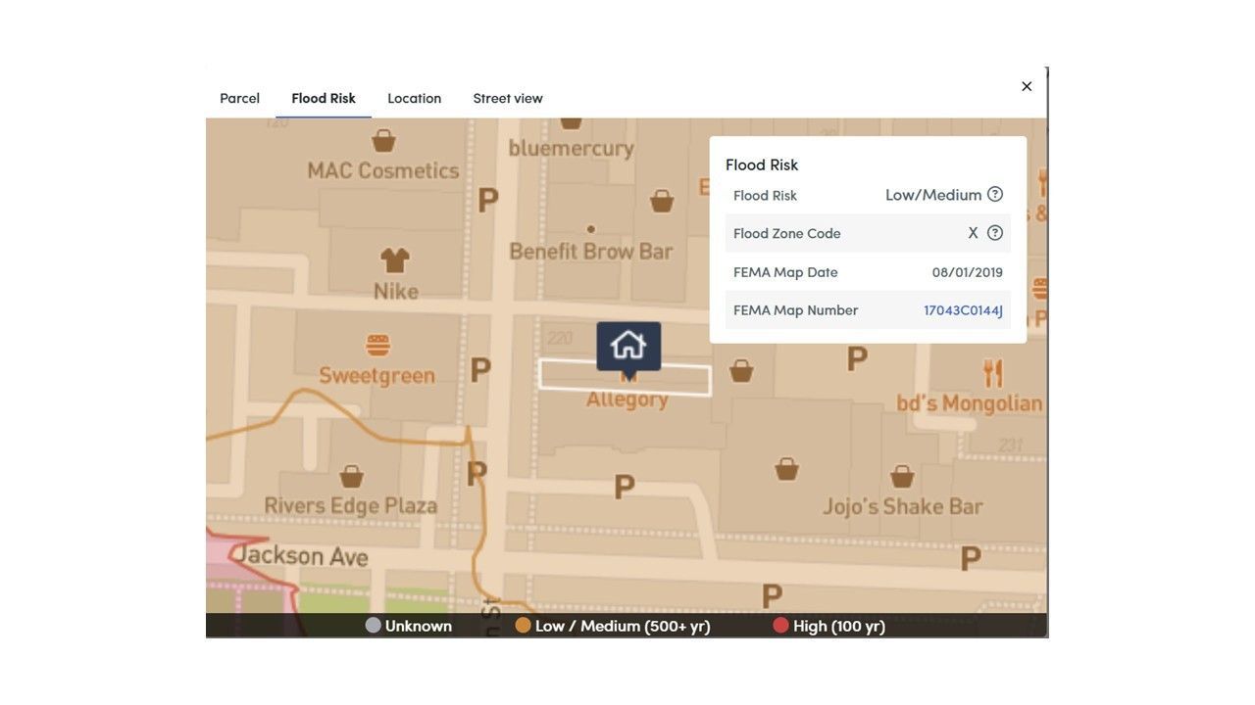Click the Nike shirt shop icon
The height and width of the screenshot is (705, 1255).
click(x=394, y=259)
